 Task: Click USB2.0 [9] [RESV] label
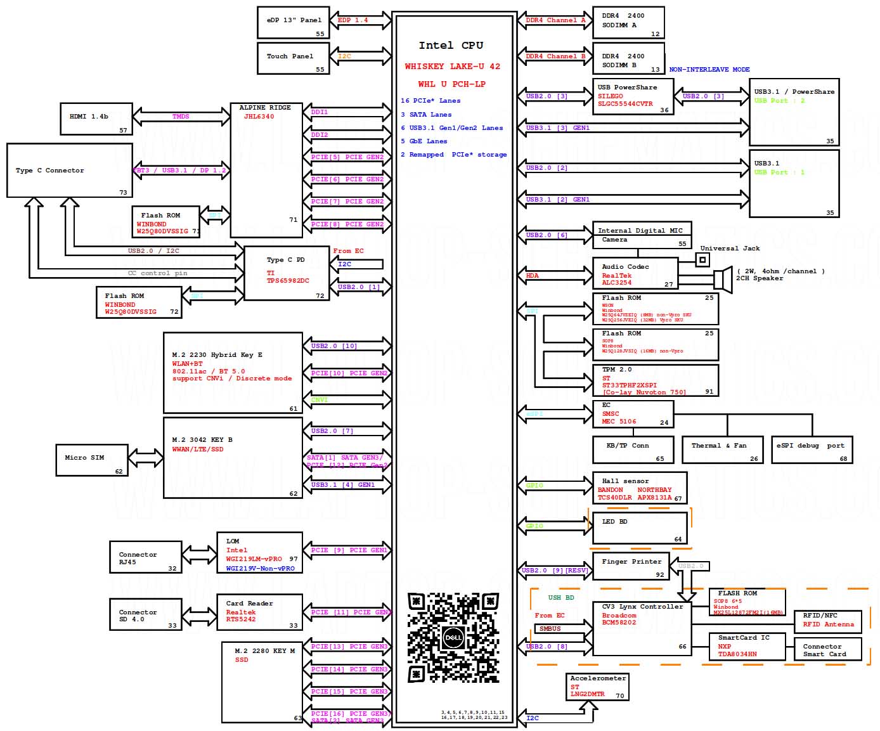point(555,571)
